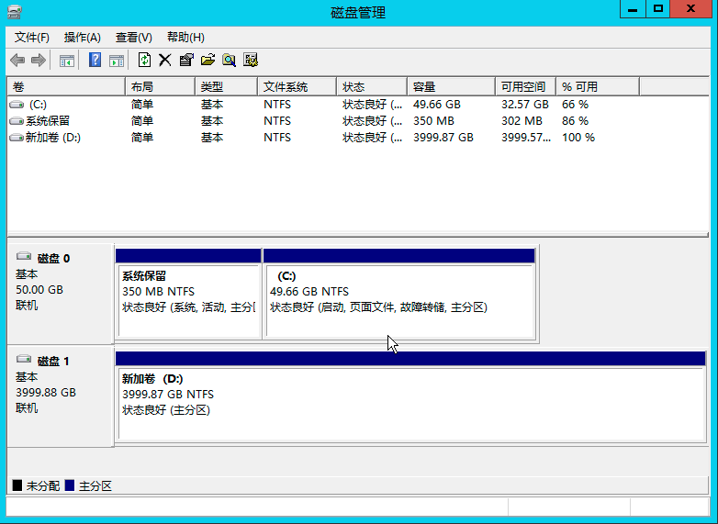The height and width of the screenshot is (524, 718).
Task: Click the 磁盘 0 label panel
Action: tap(60, 294)
